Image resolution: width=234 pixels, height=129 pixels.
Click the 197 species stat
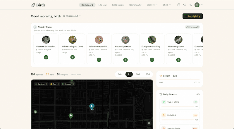(x=37, y=74)
